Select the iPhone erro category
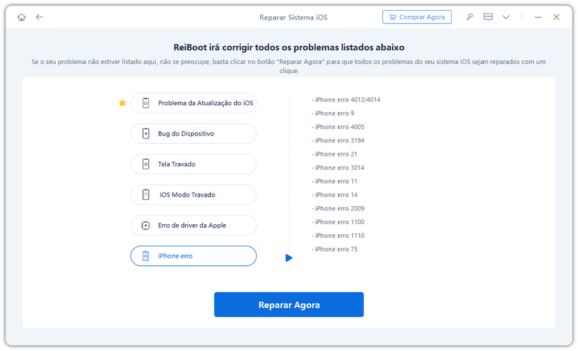 tap(194, 256)
